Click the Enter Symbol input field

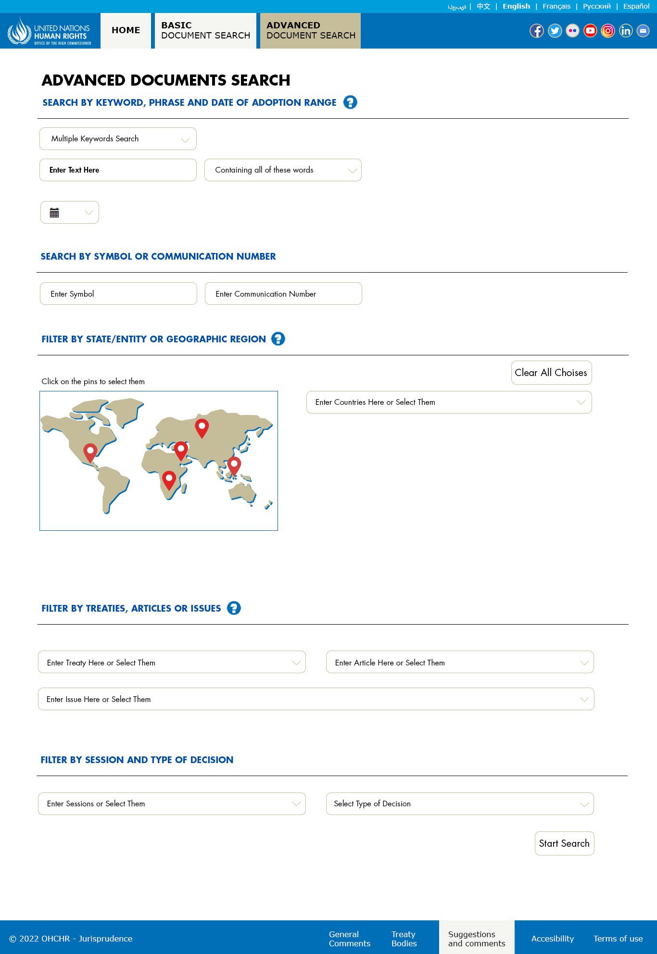coord(118,294)
